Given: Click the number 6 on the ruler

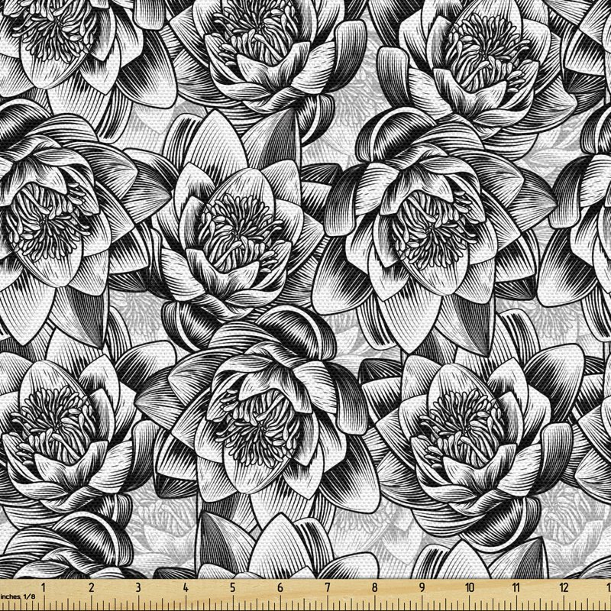Looking at the screenshot, I should point(280,587).
